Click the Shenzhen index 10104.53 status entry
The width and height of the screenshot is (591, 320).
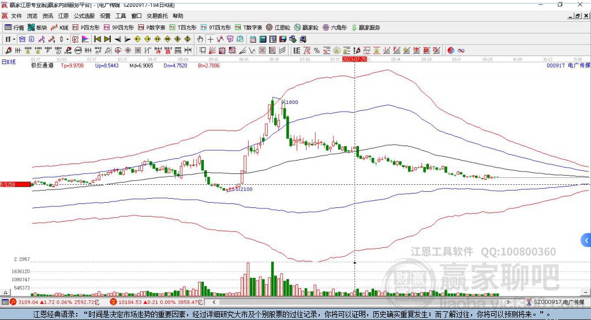click(x=156, y=302)
